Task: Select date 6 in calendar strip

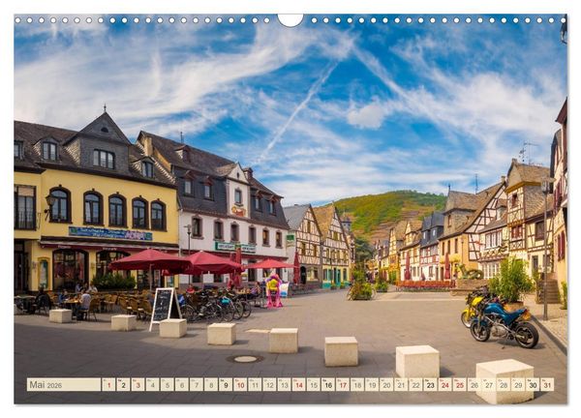Action: click(182, 385)
